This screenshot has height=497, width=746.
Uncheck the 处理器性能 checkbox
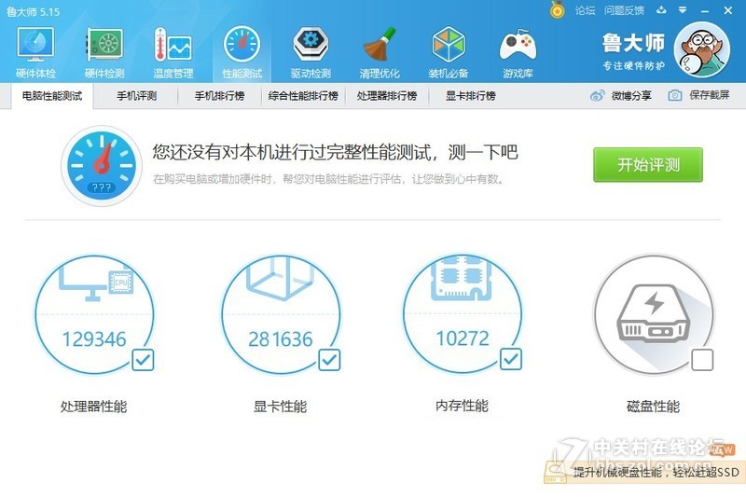pyautogui.click(x=143, y=360)
